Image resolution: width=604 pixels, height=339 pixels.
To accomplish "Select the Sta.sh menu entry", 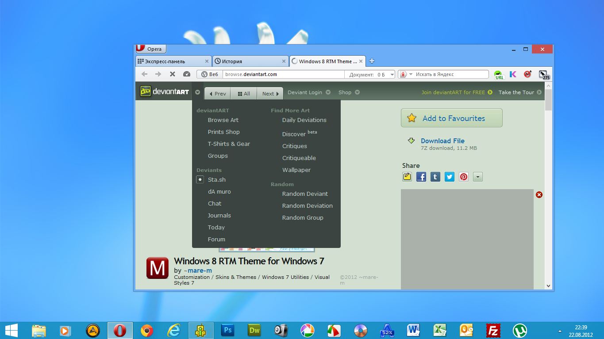I will (x=216, y=179).
